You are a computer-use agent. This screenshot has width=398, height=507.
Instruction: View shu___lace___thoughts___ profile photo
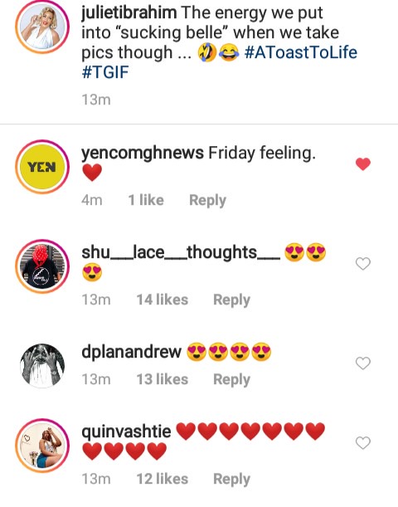point(42,266)
